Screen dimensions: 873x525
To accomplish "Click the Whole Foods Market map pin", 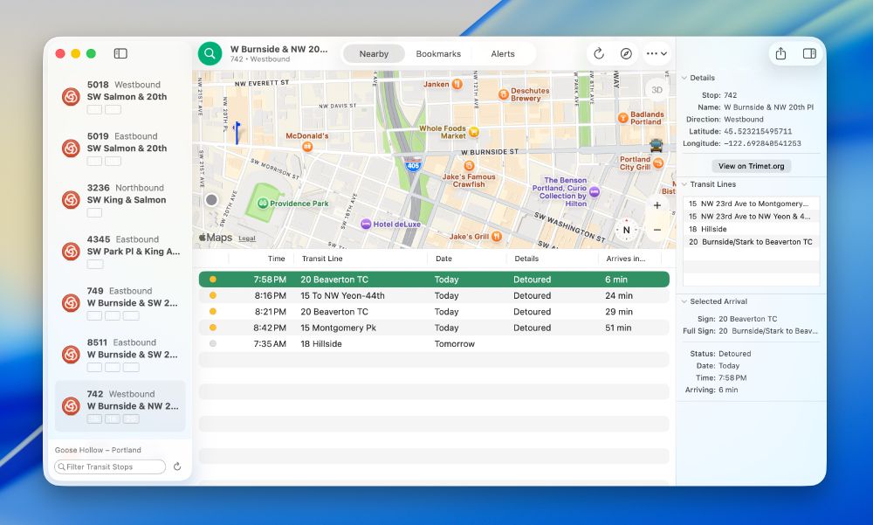I will coord(474,132).
